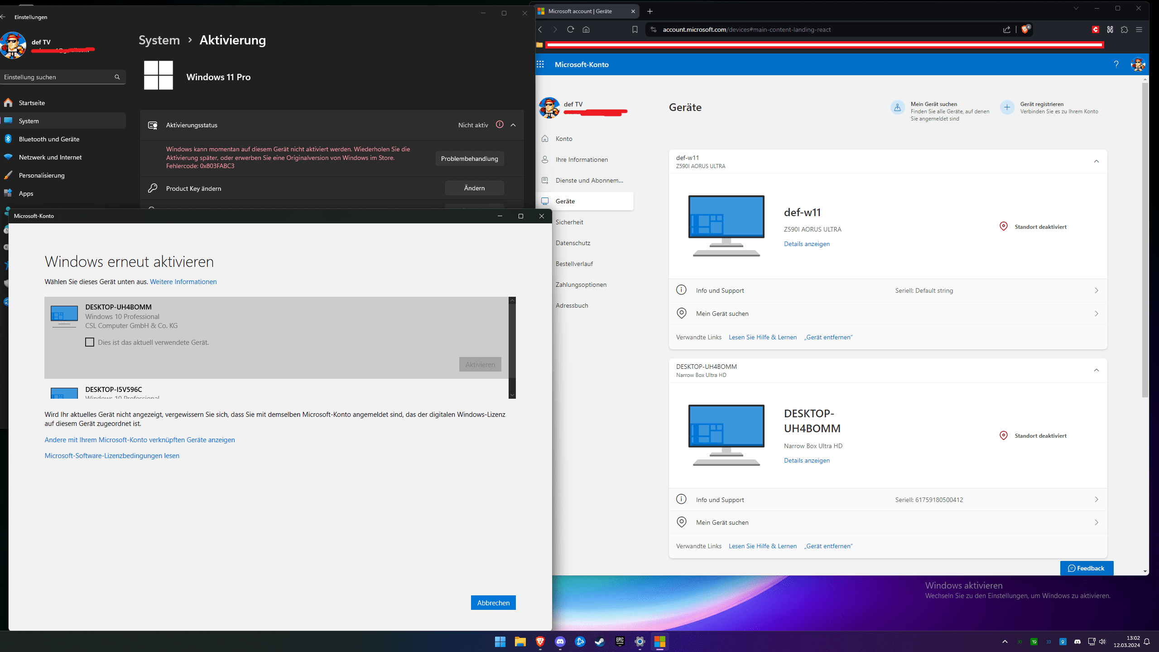Open Netzwerk und Internet settings
This screenshot has width=1159, height=652.
[63, 157]
